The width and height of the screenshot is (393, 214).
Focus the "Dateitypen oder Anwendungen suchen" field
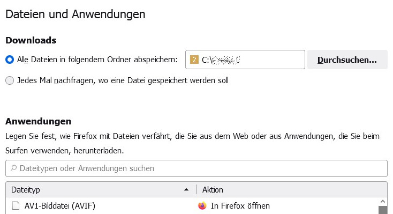[x=196, y=168]
